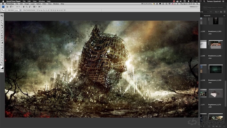Click the new folder icon in Bridge

[221, 12]
